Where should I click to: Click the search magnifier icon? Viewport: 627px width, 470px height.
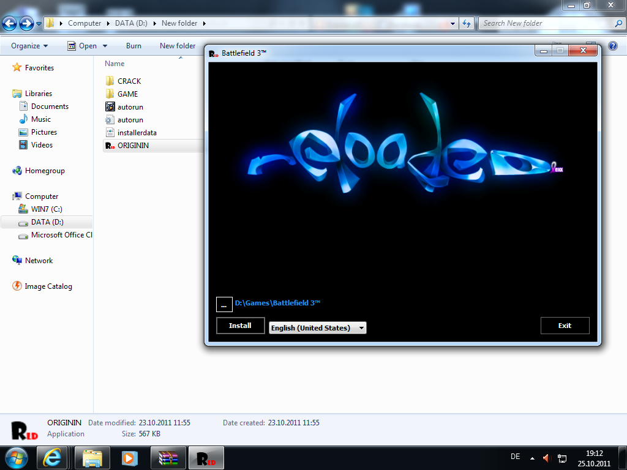pos(618,23)
